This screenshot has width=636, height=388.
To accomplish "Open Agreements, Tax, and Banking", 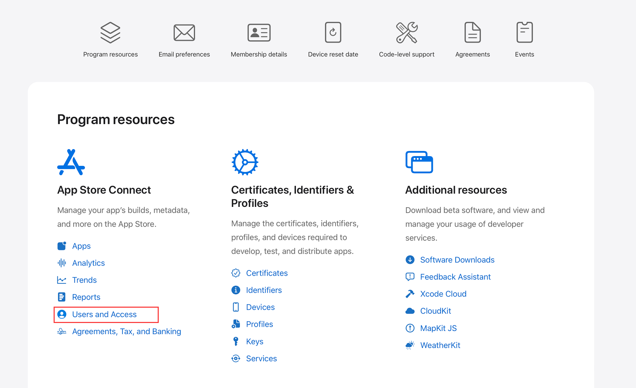I will 126,332.
